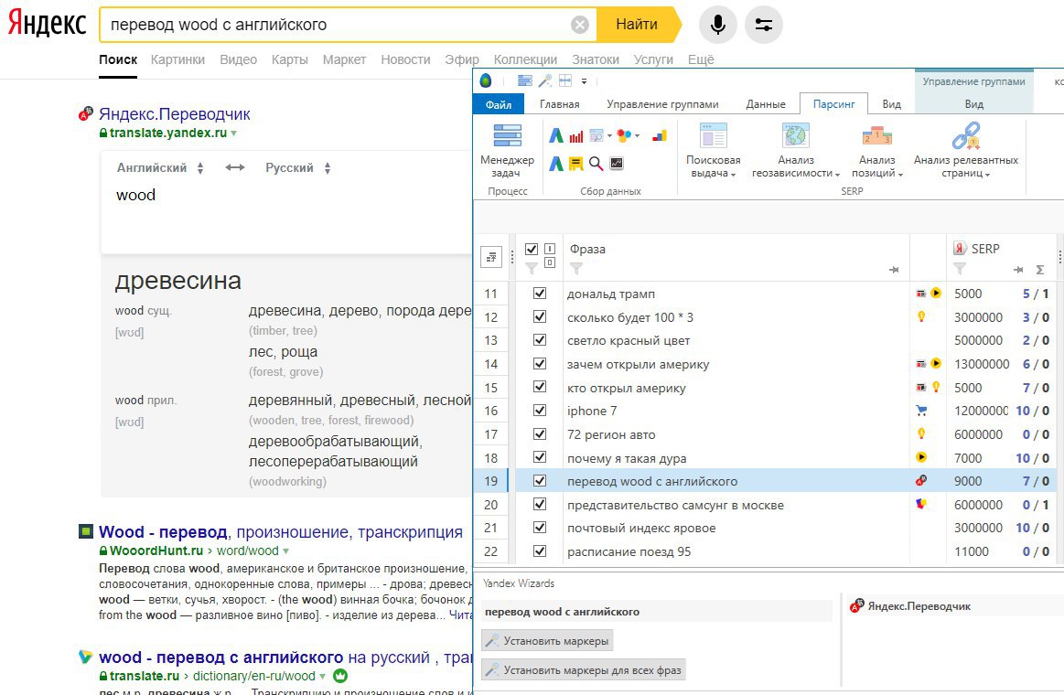
Task: Uncheck the checkbox for светло красный цвет
Action: (540, 339)
